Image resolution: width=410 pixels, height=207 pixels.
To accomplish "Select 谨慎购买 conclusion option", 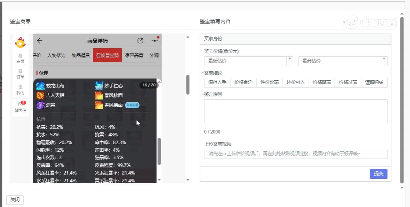I will (374, 82).
